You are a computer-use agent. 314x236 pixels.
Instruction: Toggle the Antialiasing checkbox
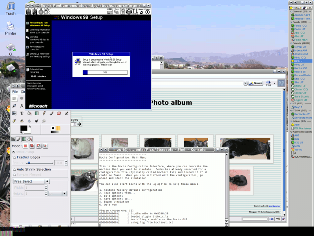point(13,152)
